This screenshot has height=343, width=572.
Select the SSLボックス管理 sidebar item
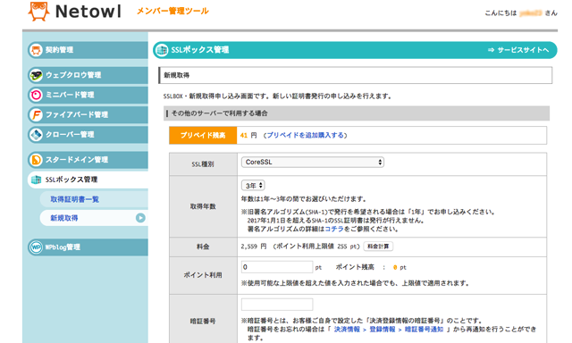point(88,180)
